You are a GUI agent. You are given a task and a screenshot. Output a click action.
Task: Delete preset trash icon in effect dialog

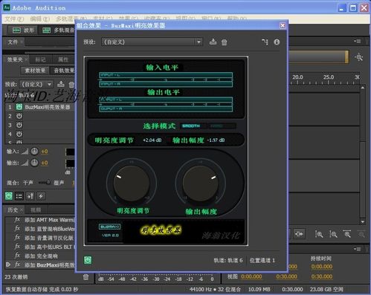pyautogui.click(x=224, y=42)
